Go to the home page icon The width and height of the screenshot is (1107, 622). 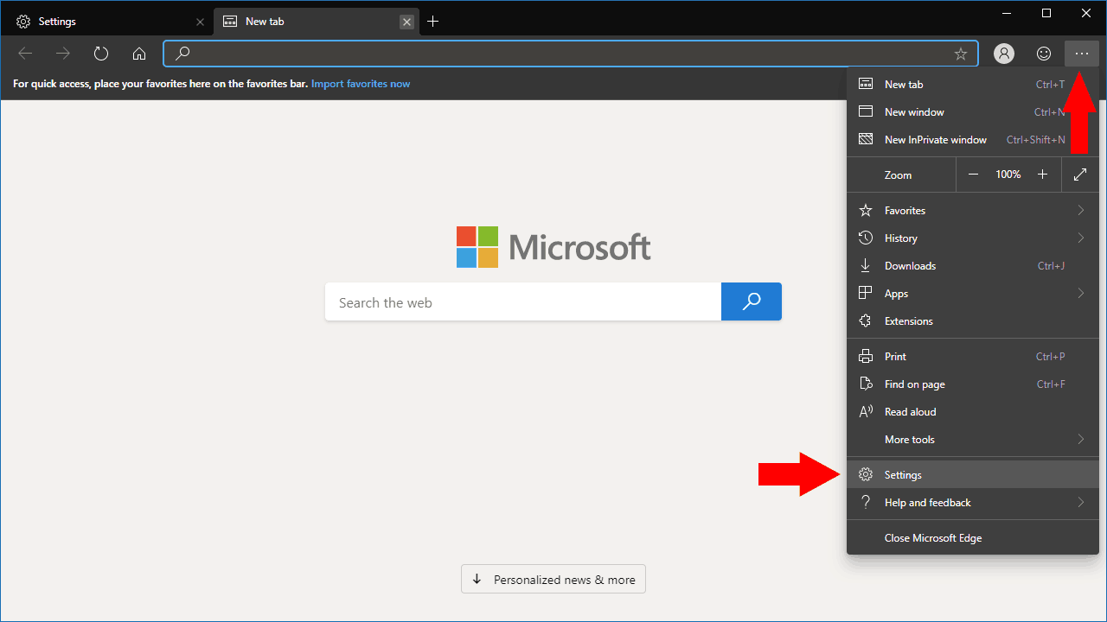pyautogui.click(x=139, y=54)
